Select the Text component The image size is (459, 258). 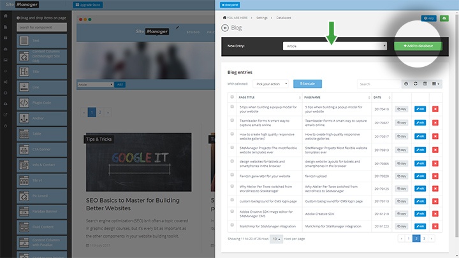[41, 41]
